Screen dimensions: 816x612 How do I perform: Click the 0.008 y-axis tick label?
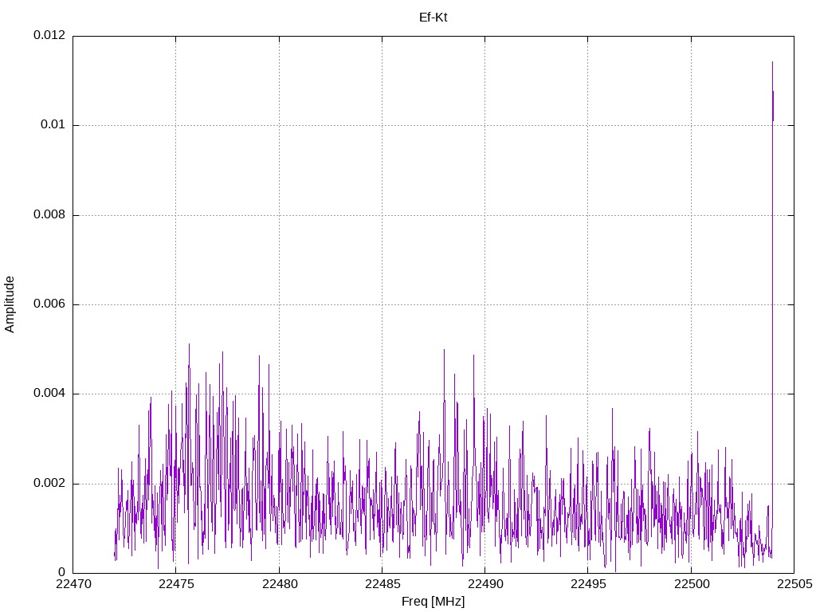pyautogui.click(x=49, y=215)
